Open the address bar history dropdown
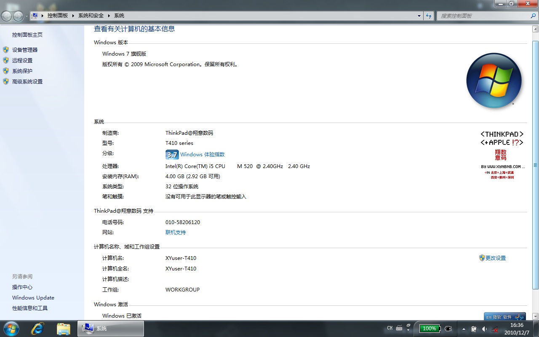 419,16
